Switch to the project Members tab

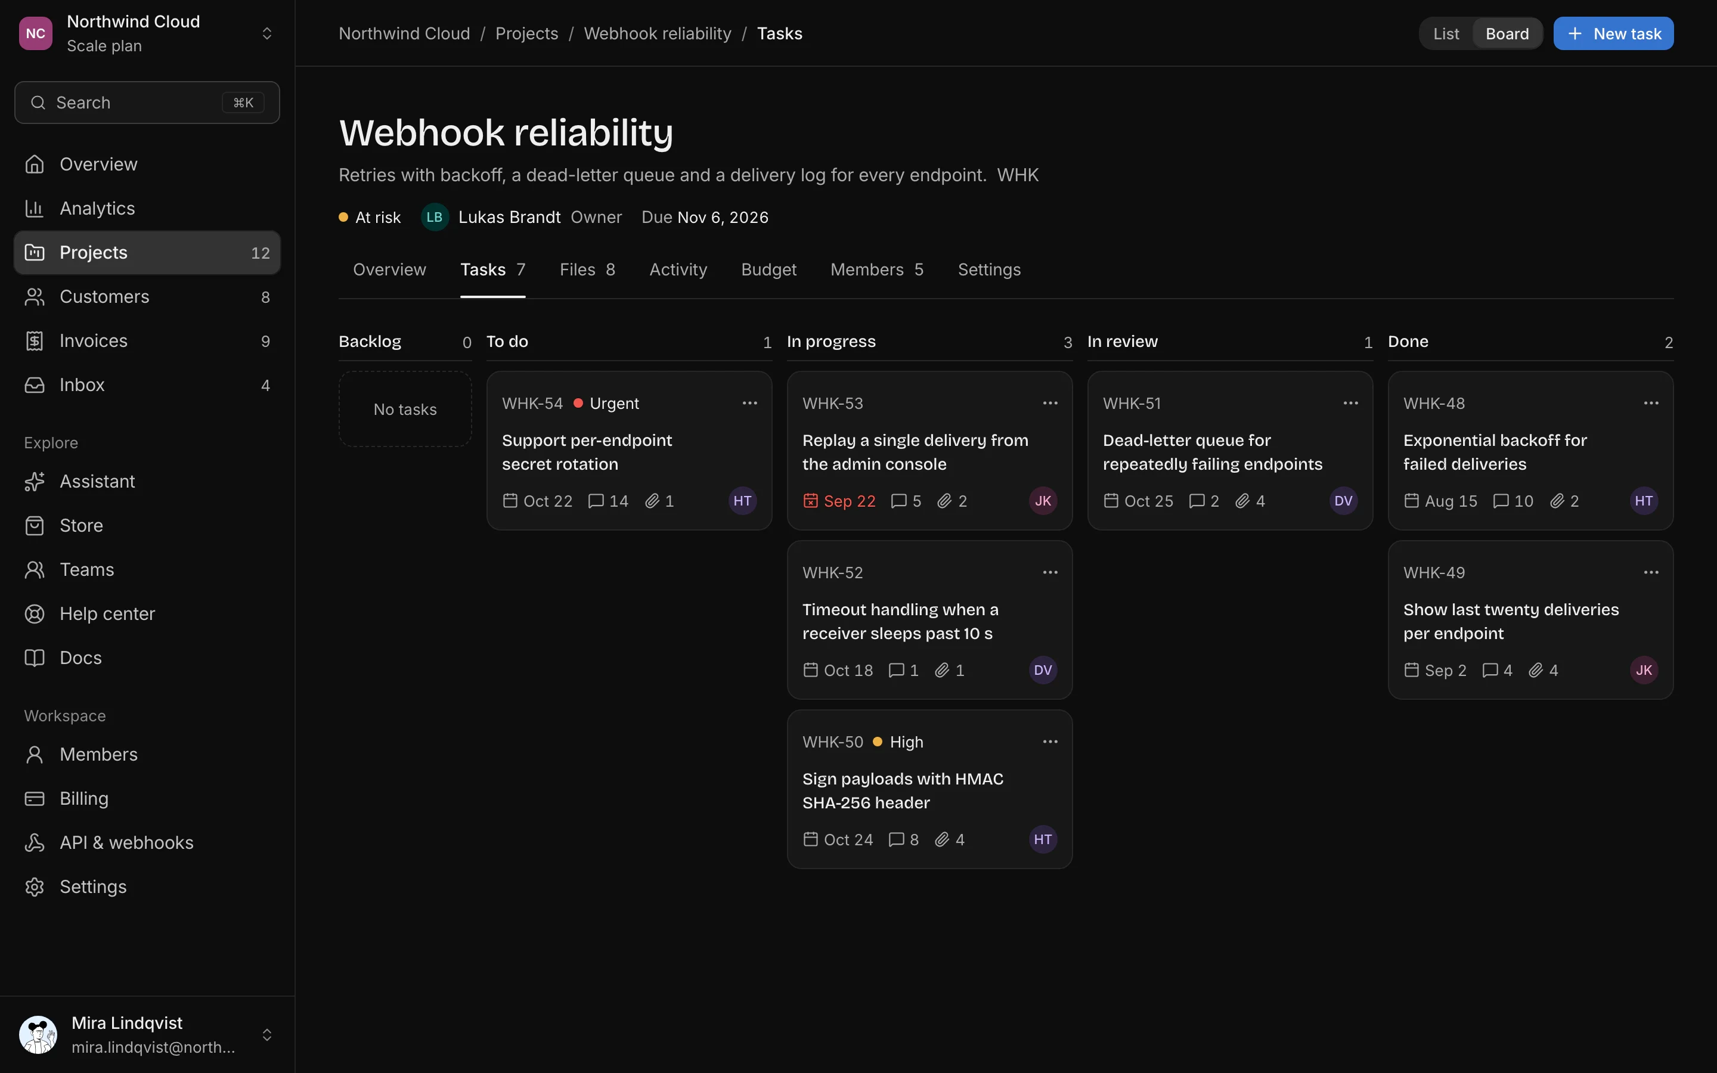[x=877, y=269]
